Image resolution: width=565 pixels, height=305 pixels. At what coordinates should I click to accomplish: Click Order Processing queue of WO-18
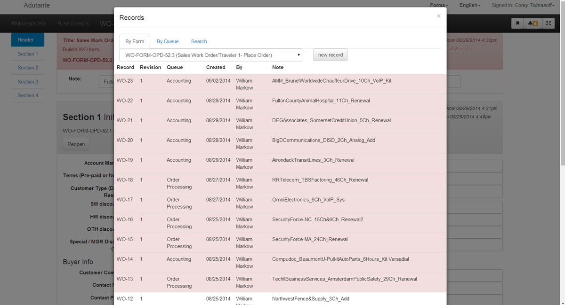point(179,183)
